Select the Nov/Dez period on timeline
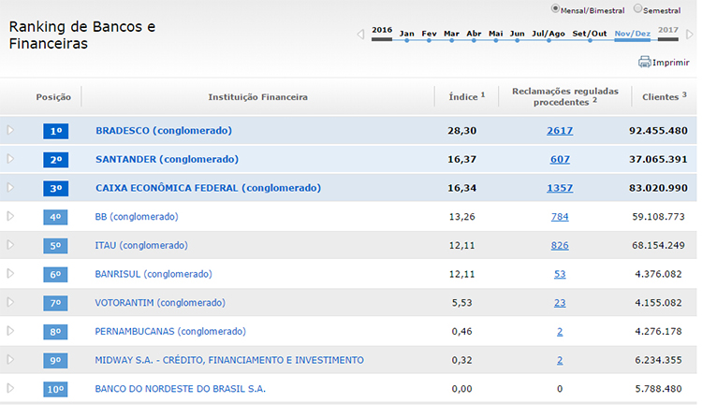This screenshot has height=417, width=702. tap(632, 34)
